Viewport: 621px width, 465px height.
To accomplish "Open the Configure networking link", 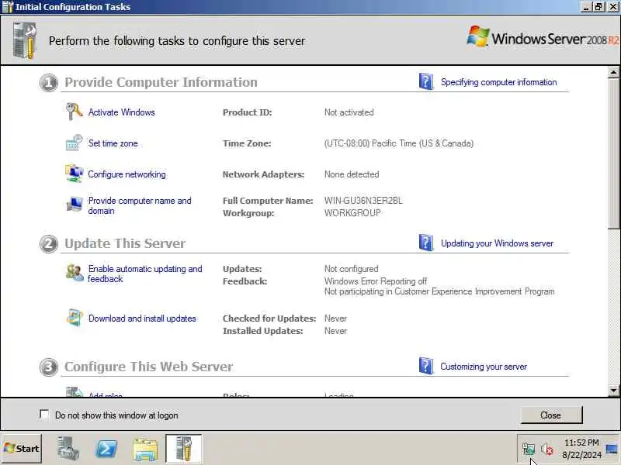I will pyautogui.click(x=127, y=174).
